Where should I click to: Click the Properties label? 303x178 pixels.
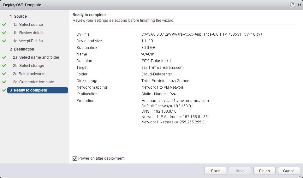click(85, 101)
